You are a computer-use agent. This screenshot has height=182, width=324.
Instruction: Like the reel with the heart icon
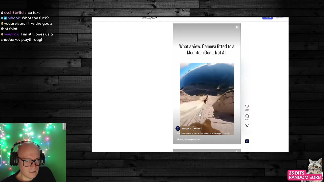point(247,106)
